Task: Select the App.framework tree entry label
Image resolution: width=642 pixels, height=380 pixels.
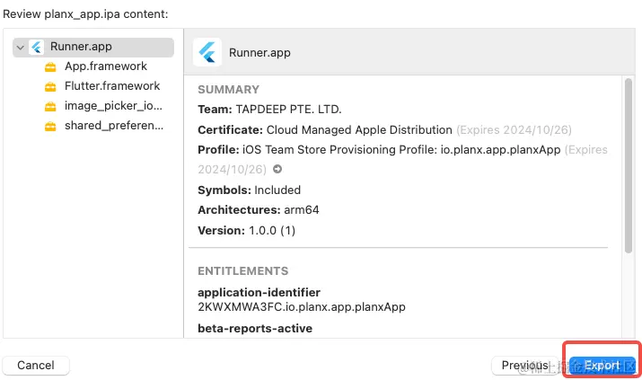Action: point(105,66)
